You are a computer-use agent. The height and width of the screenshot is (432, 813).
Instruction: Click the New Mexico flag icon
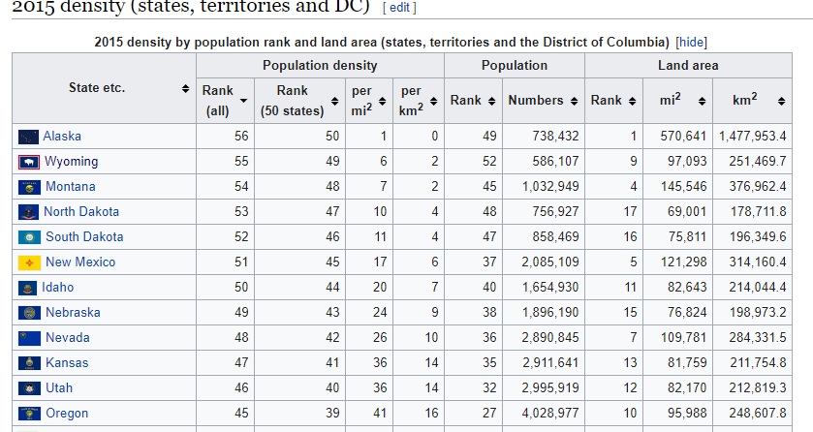pos(29,262)
